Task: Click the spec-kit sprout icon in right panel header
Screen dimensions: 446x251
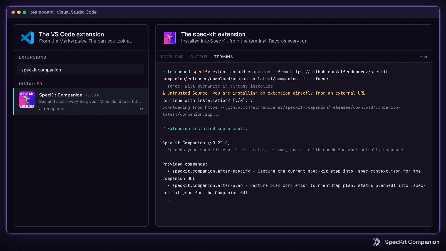Action: click(169, 38)
